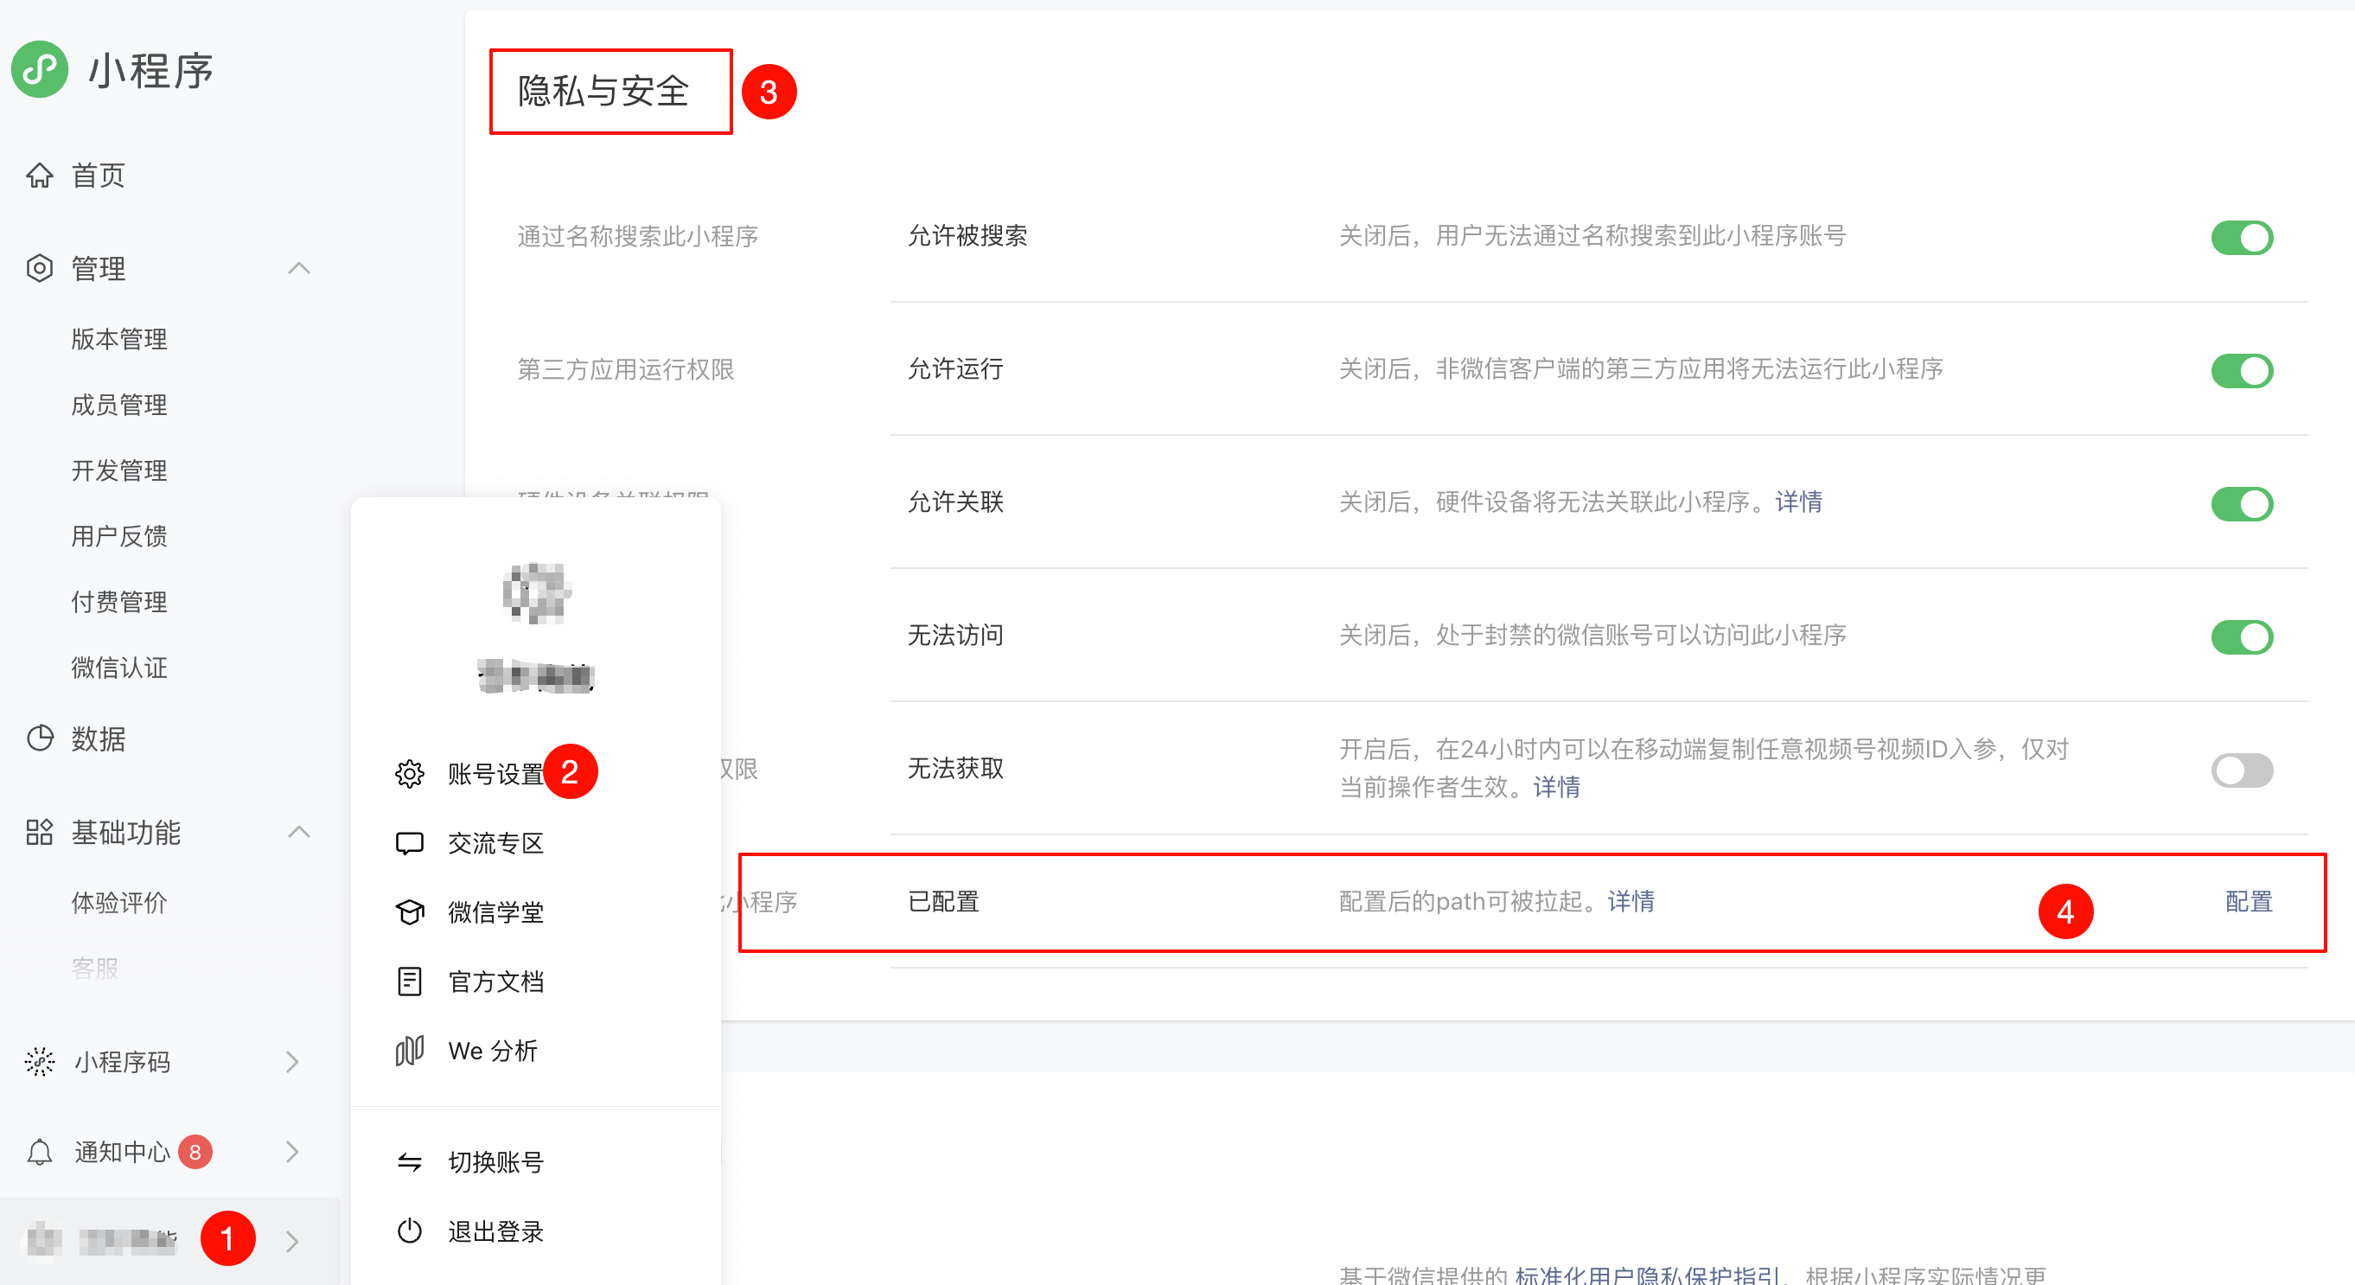
Task: Enable the 无法获取 video ID toggle
Action: click(x=2242, y=770)
